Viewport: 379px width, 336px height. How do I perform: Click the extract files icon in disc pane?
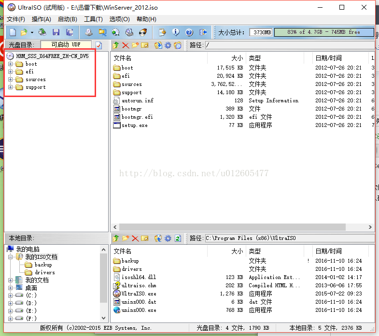tap(158, 45)
